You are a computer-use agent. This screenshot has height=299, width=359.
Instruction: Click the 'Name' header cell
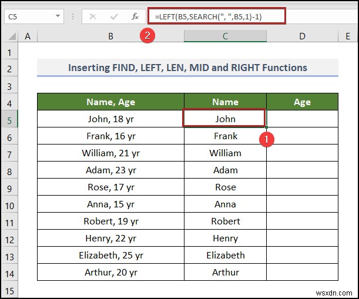pyautogui.click(x=225, y=102)
